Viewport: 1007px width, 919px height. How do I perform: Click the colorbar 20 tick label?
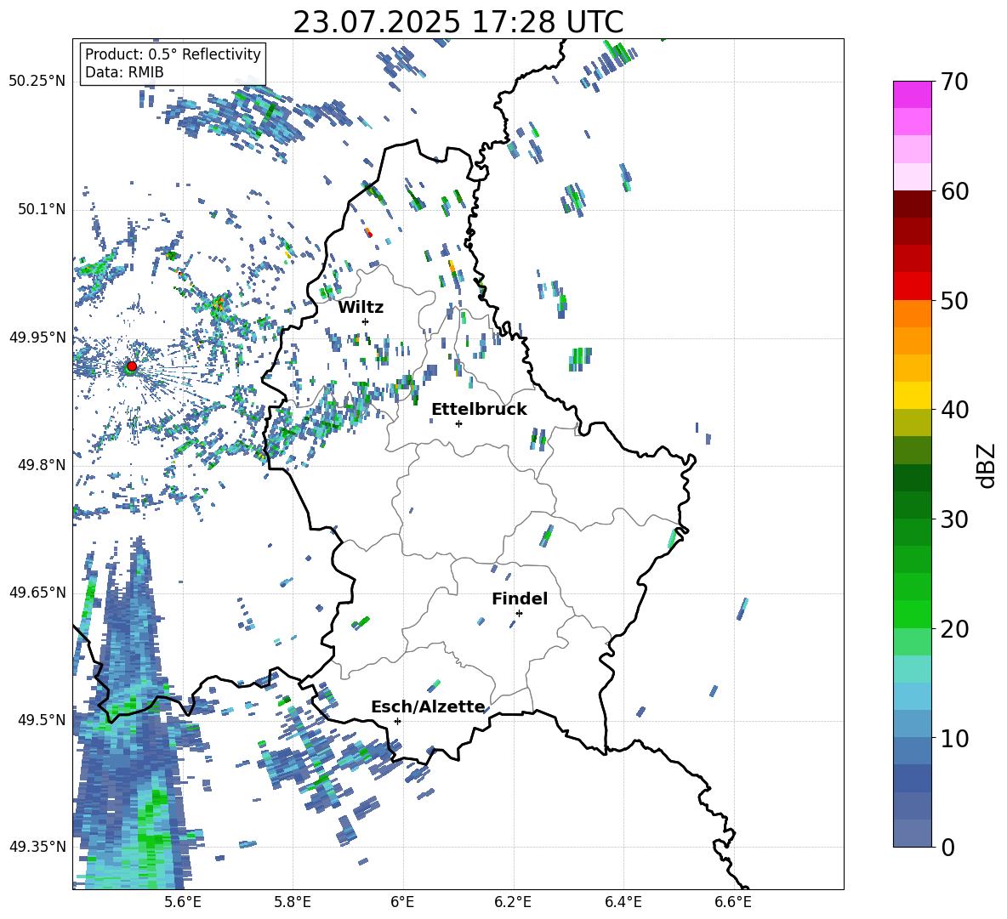click(954, 628)
